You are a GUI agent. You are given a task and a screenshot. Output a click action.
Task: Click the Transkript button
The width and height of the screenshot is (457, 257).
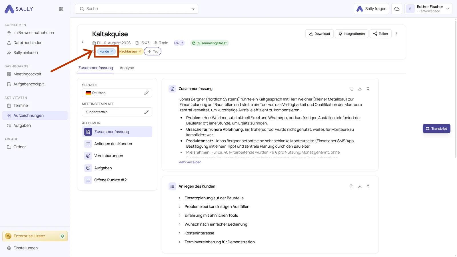[436, 128]
